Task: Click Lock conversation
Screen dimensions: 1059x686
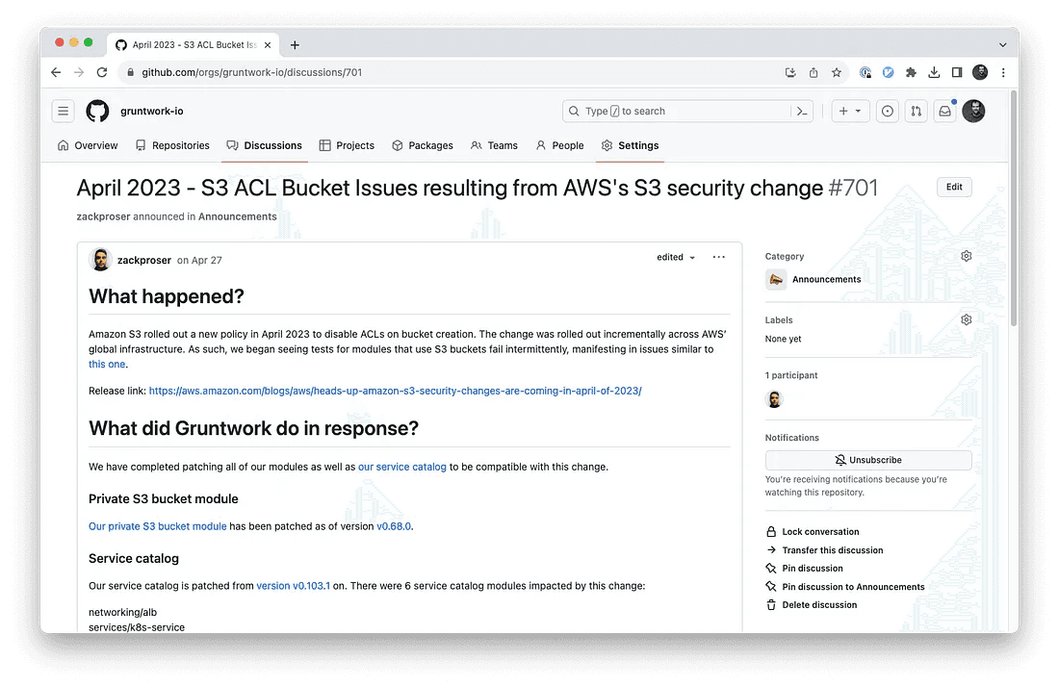Action: [x=813, y=531]
